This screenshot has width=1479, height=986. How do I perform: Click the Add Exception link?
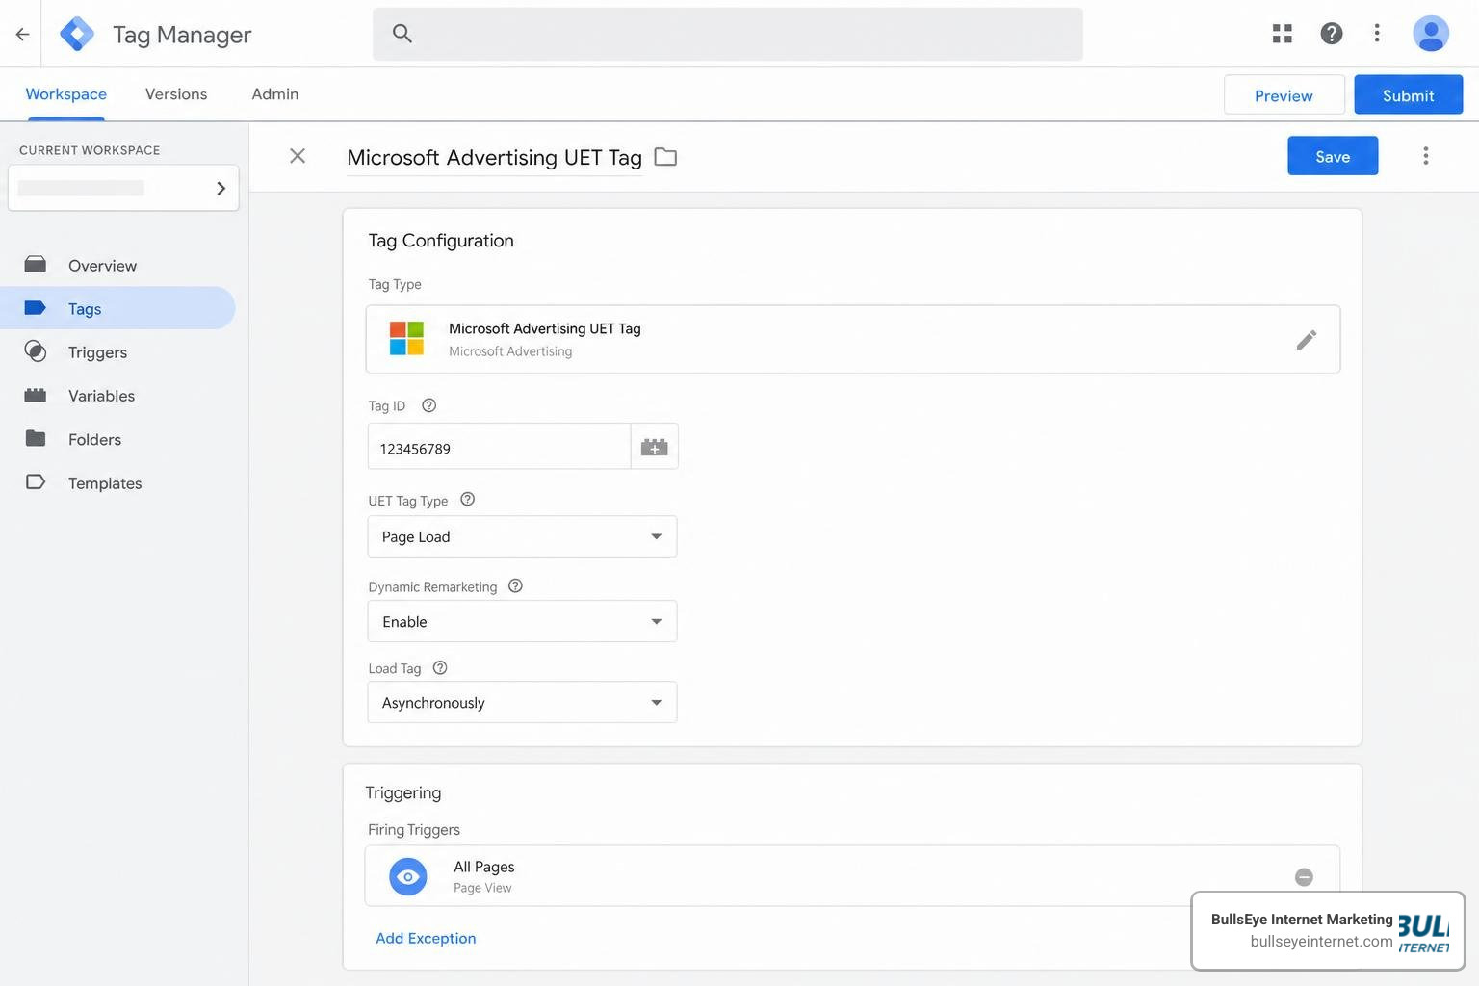[x=426, y=938]
